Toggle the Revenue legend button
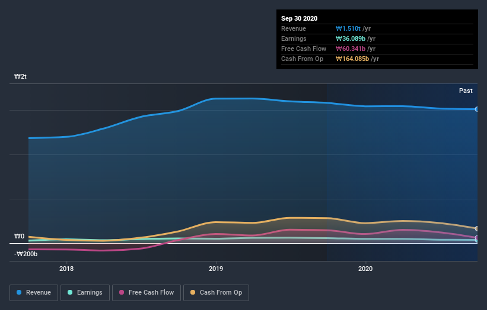 point(34,293)
